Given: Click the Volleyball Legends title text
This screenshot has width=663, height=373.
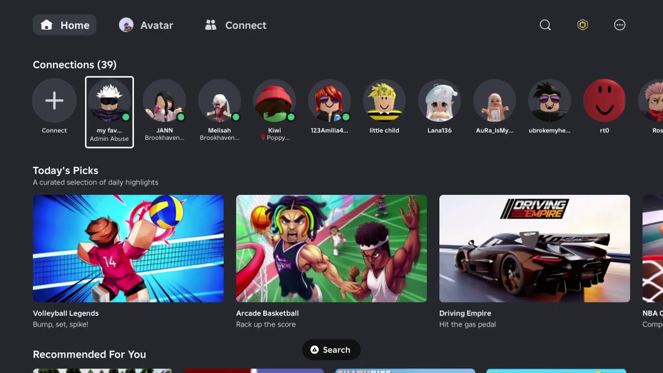Looking at the screenshot, I should [x=66, y=313].
